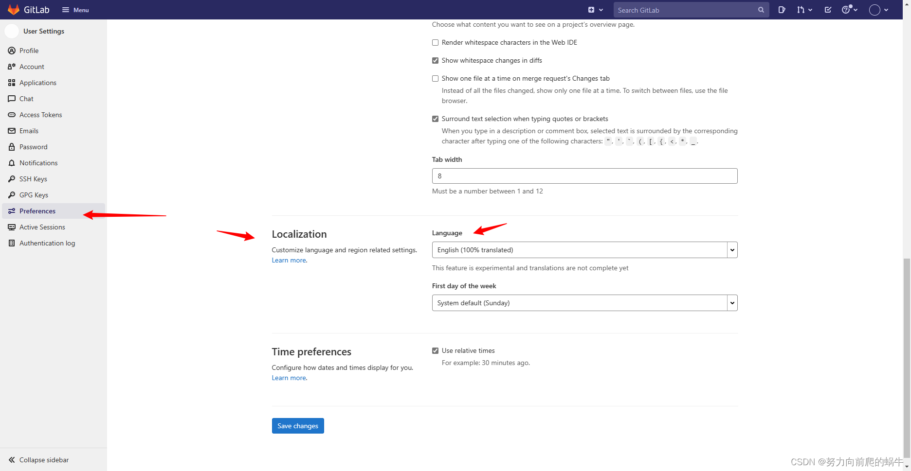Click the Access Tokens sidebar icon

pyautogui.click(x=12, y=115)
